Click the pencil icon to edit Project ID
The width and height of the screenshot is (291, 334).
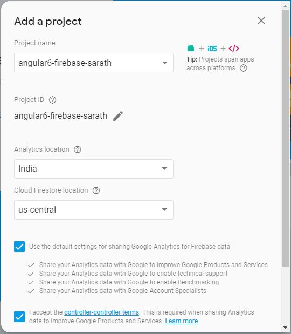point(118,116)
